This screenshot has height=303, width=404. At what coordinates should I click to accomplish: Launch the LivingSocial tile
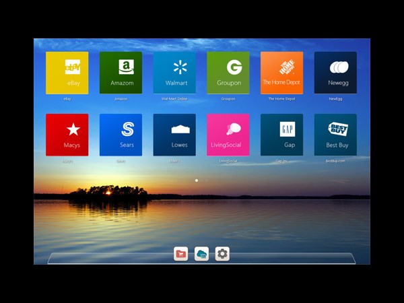228,135
